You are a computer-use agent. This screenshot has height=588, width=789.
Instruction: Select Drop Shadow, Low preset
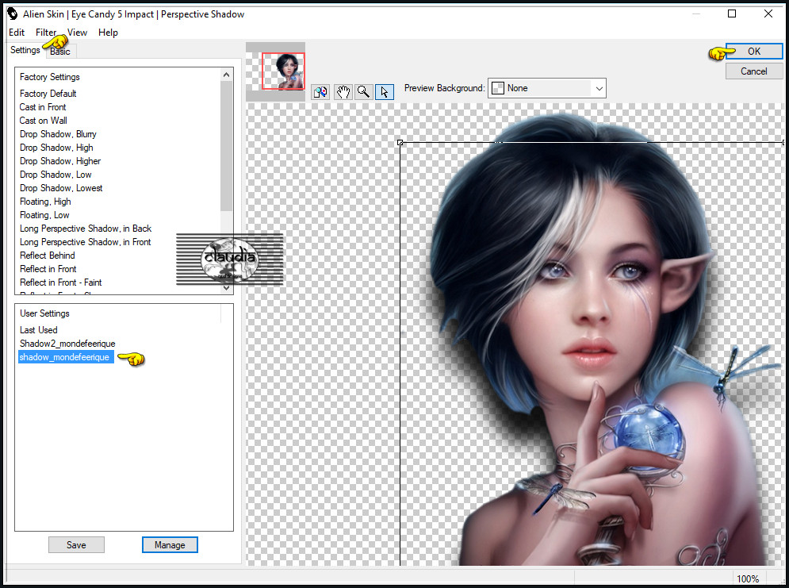56,175
